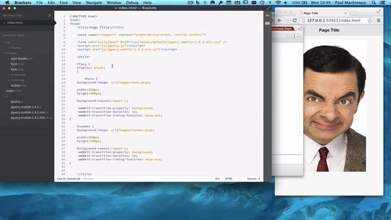Open the Edit menu
The height and width of the screenshot is (220, 391).
[x=51, y=2]
